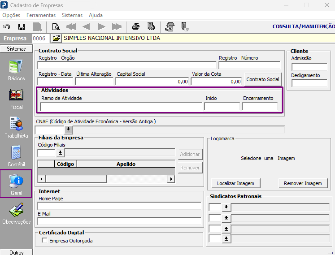This screenshot has width=335, height=255.
Task: Click the exit door toolbar icon
Action: (185, 27)
